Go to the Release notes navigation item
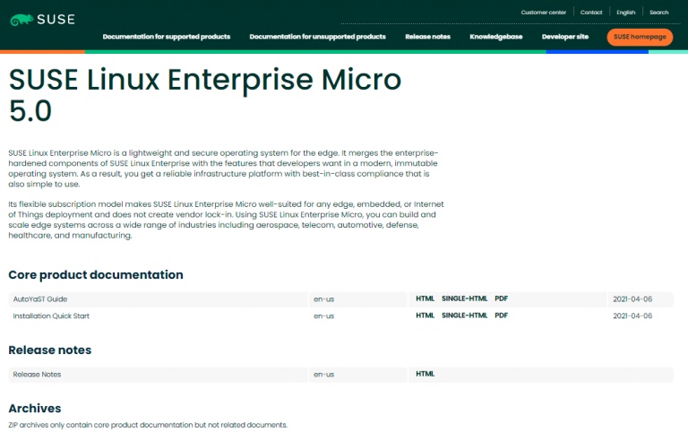Screen dimensions: 688x441 pyautogui.click(x=427, y=37)
